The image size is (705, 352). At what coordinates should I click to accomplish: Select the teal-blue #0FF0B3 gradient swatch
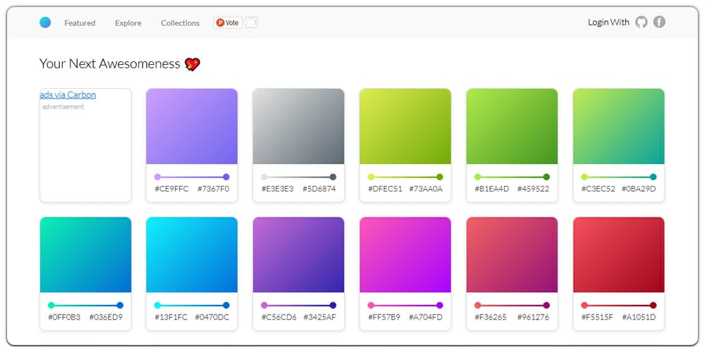coord(85,255)
